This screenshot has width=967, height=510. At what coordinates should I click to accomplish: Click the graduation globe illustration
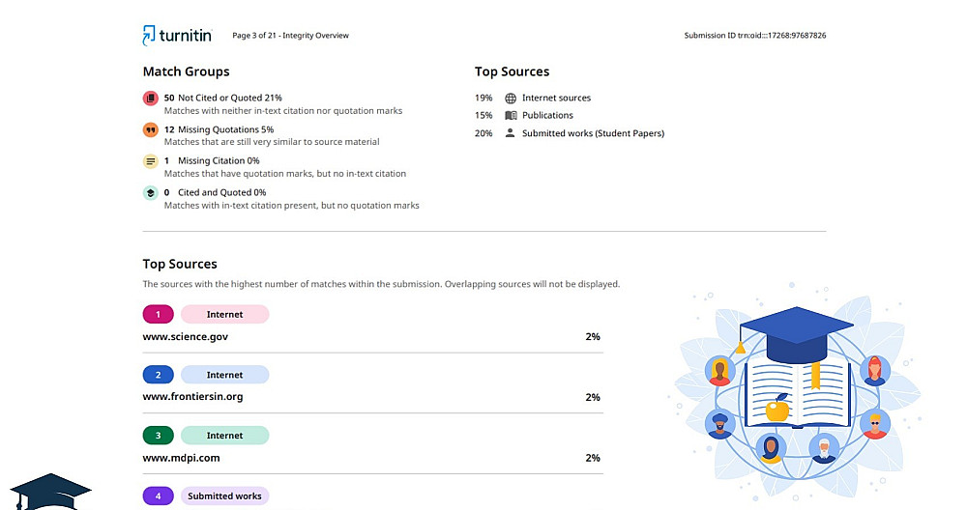[795, 384]
